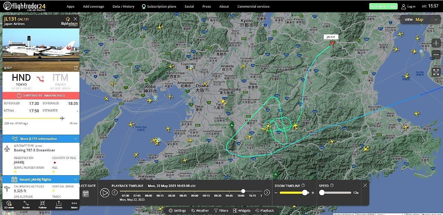Step playback timeline forward
This screenshot has width=443, height=215.
pyautogui.click(x=267, y=192)
